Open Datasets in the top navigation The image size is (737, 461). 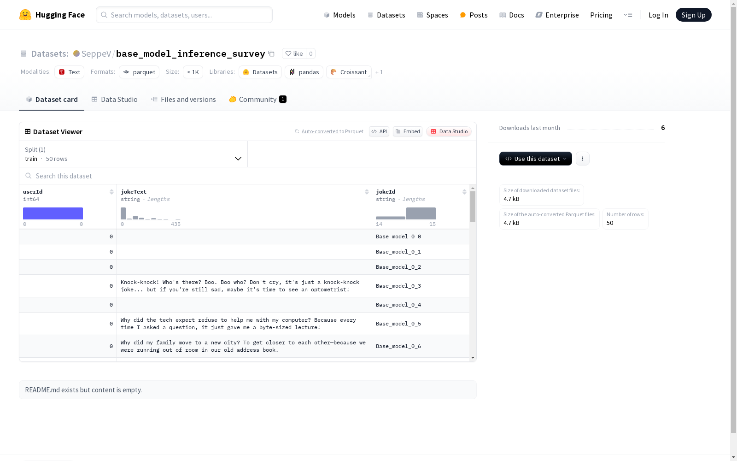point(386,15)
